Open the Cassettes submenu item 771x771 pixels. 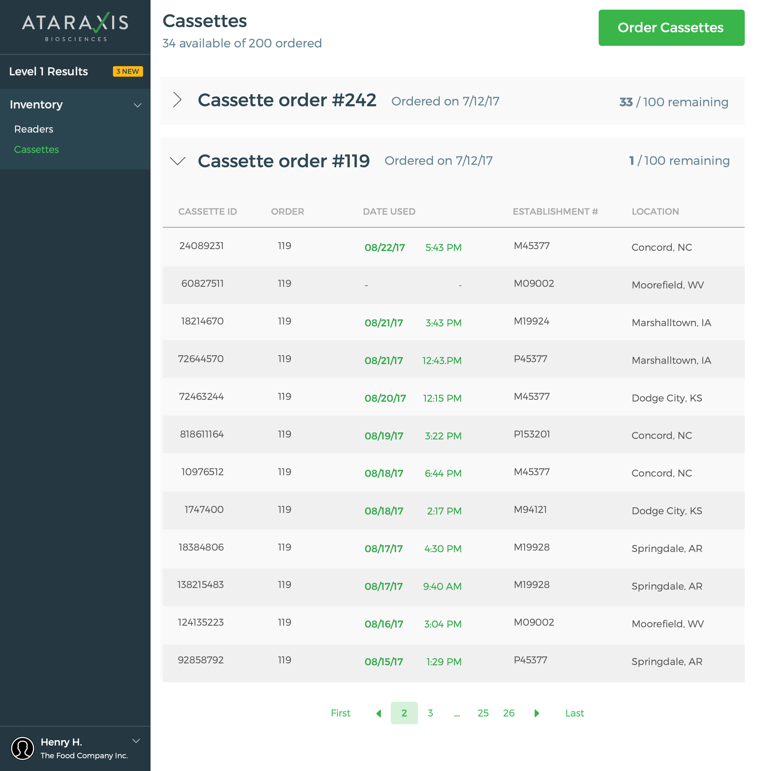point(36,149)
